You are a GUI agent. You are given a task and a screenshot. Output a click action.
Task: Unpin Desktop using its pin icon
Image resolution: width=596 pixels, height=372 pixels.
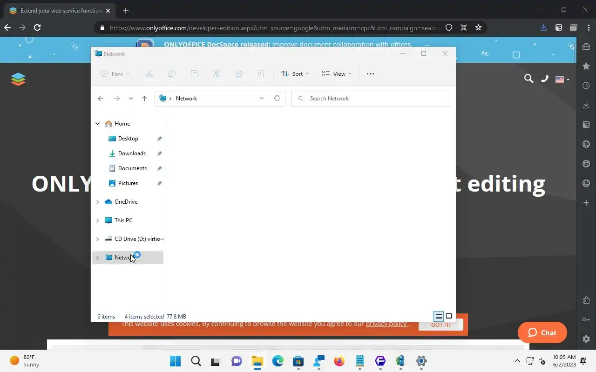[159, 139]
